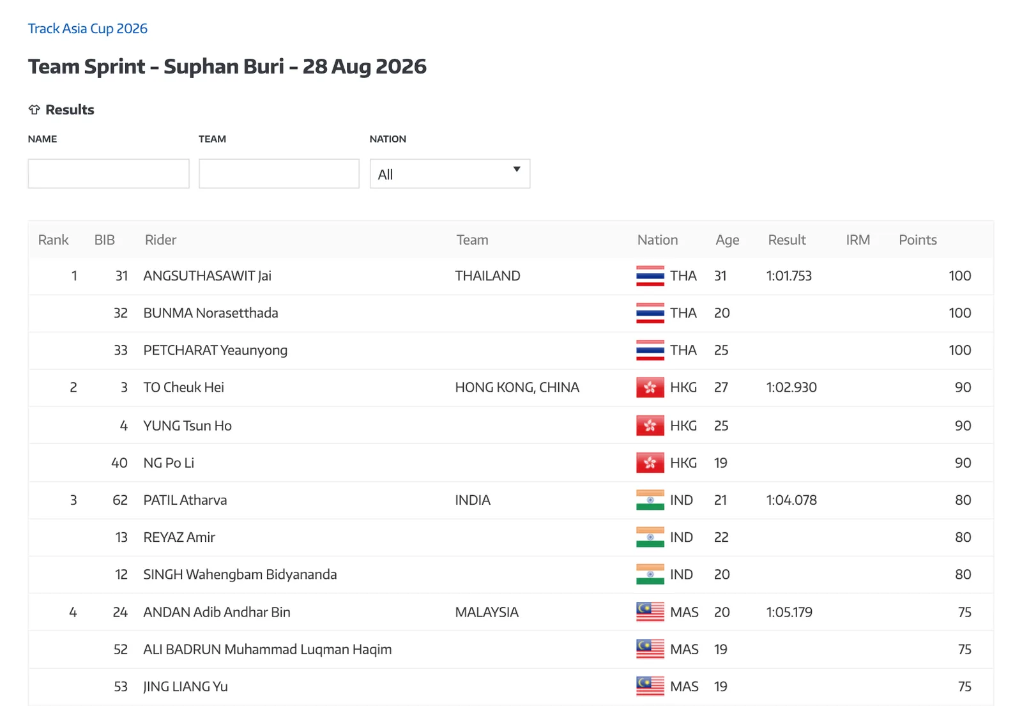Viewport: 1022px width, 706px height.
Task: Click the HONG KONG, CHINA team cell
Action: [517, 388]
